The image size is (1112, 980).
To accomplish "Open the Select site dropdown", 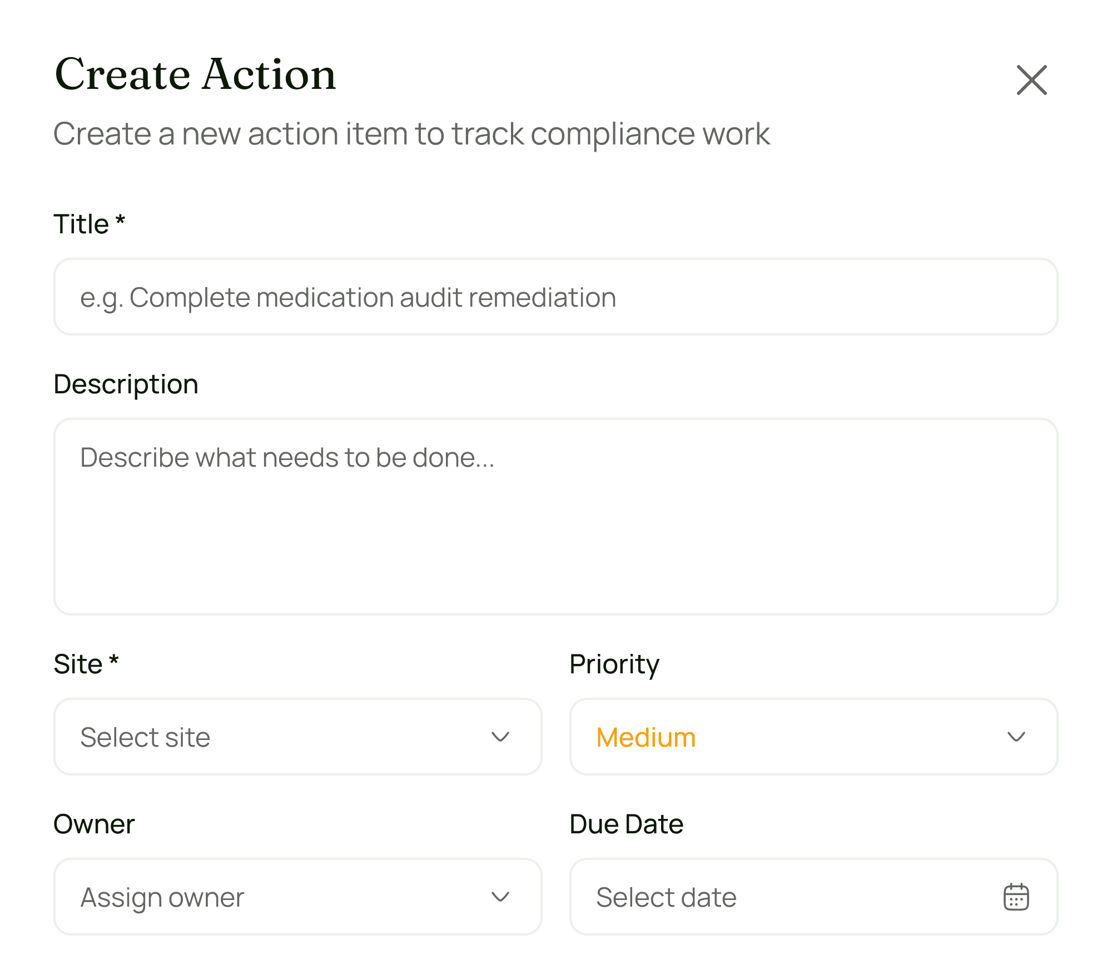I will click(299, 737).
